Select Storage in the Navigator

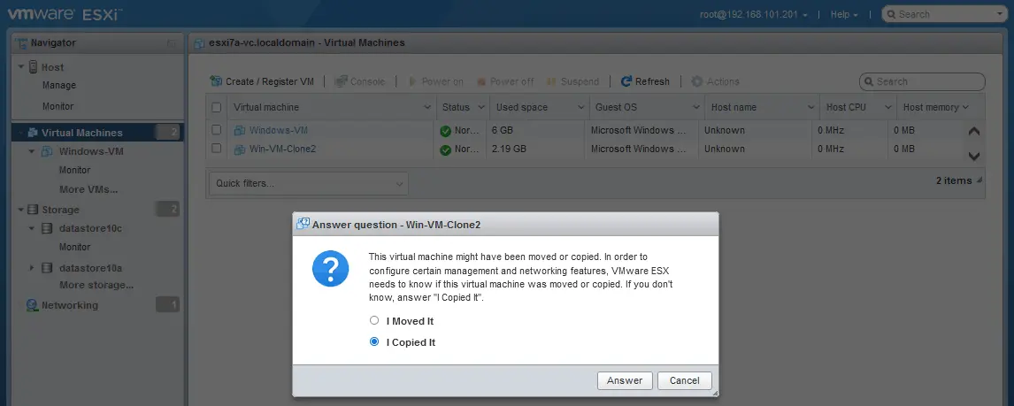(x=60, y=210)
